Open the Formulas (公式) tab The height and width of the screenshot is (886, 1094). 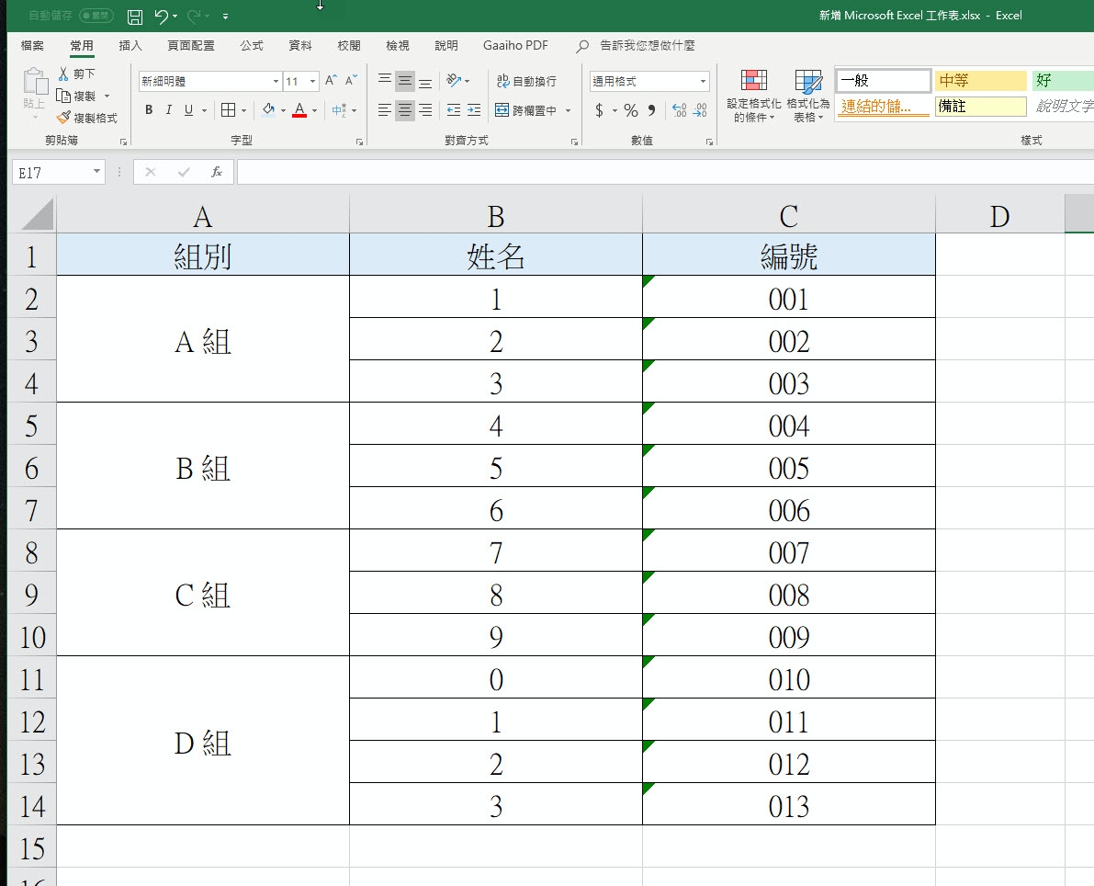(251, 45)
